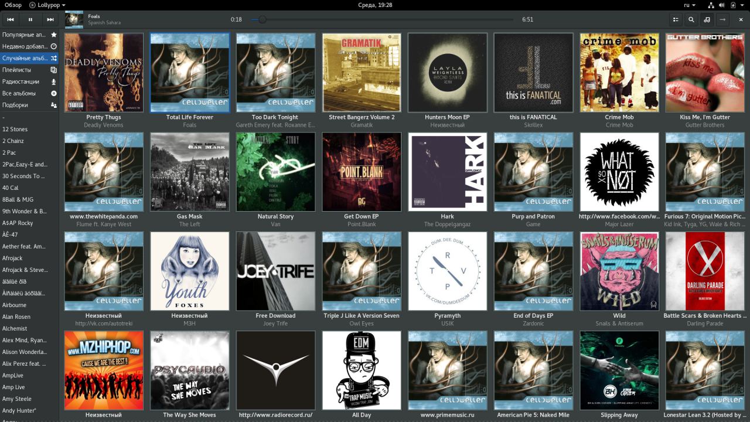
Task: Open the this is FANATICAL cover
Action: point(533,72)
